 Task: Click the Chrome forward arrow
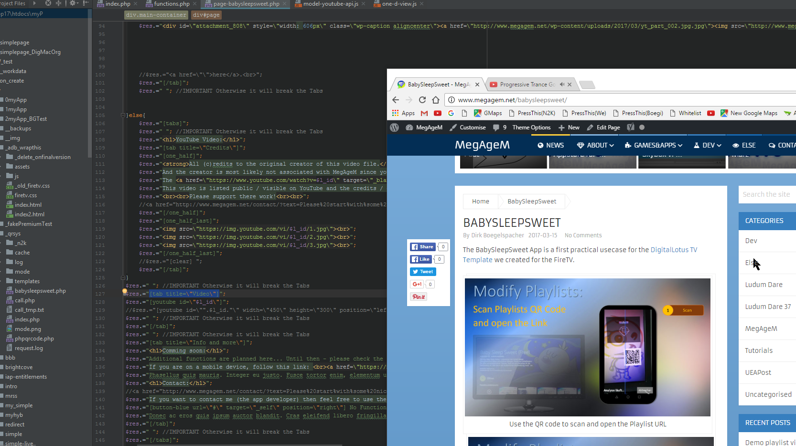pos(409,100)
